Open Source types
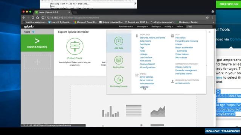The height and width of the screenshot is (135, 241). (x=181, y=57)
